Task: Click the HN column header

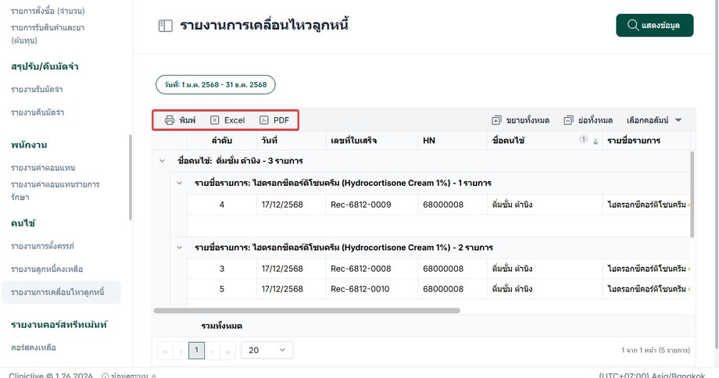Action: click(x=453, y=141)
